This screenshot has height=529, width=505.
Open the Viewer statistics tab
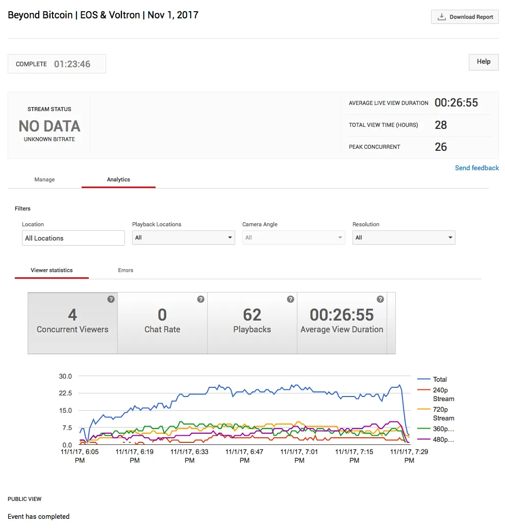pos(52,270)
